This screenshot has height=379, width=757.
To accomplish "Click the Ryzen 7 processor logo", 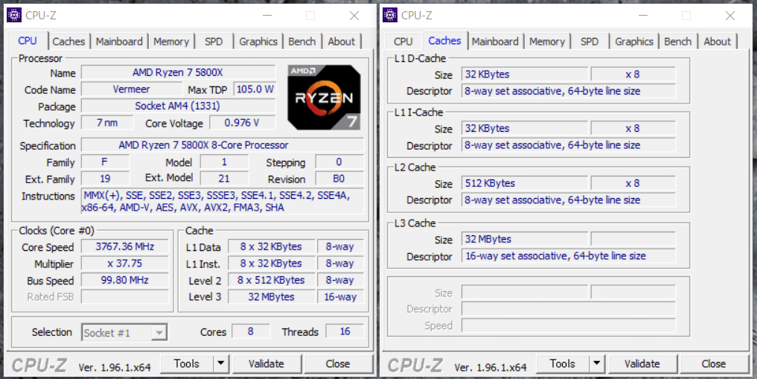I will click(324, 97).
